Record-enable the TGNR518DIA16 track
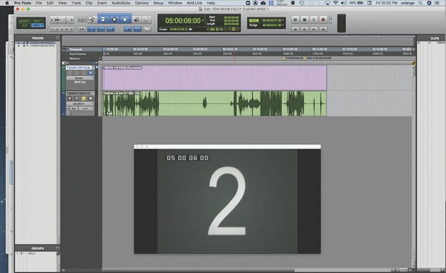The width and height of the screenshot is (446, 273). coord(70,99)
